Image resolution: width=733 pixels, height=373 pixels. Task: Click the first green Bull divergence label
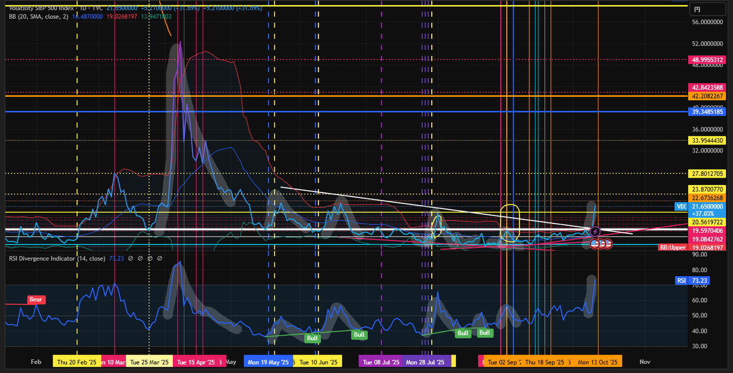click(x=312, y=338)
